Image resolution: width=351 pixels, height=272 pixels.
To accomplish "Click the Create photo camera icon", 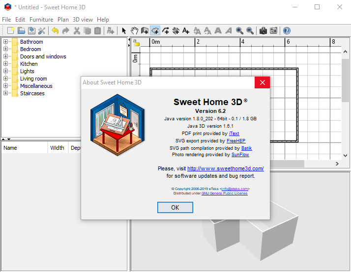I will [263, 30].
